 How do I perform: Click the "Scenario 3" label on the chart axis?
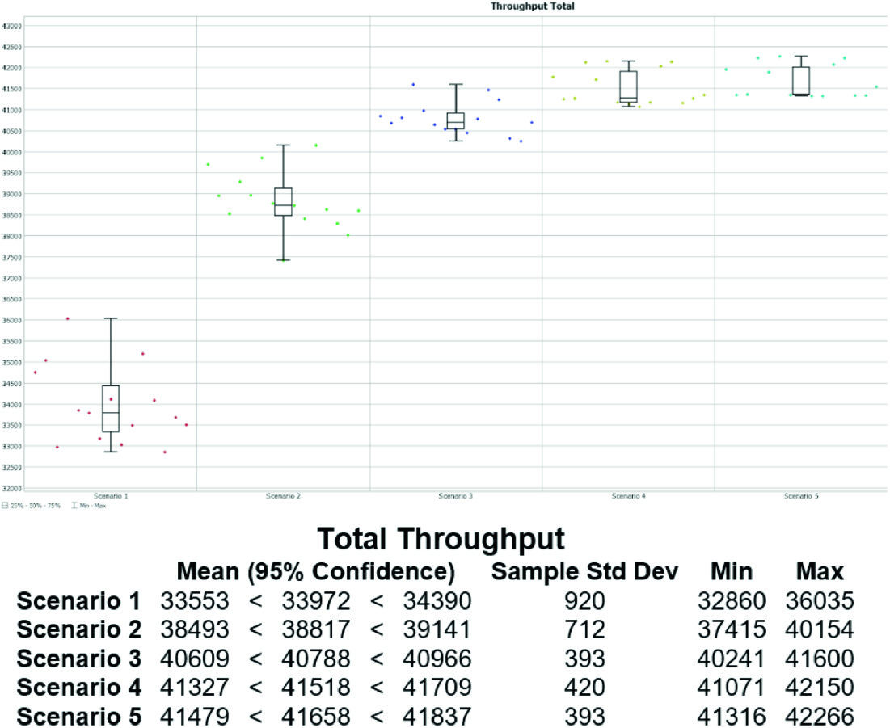(x=456, y=496)
